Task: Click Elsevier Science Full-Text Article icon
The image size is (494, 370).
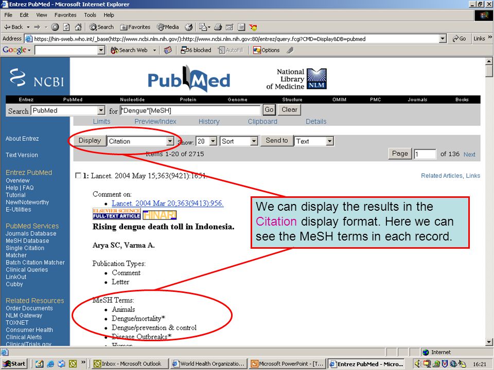Action: pos(117,214)
